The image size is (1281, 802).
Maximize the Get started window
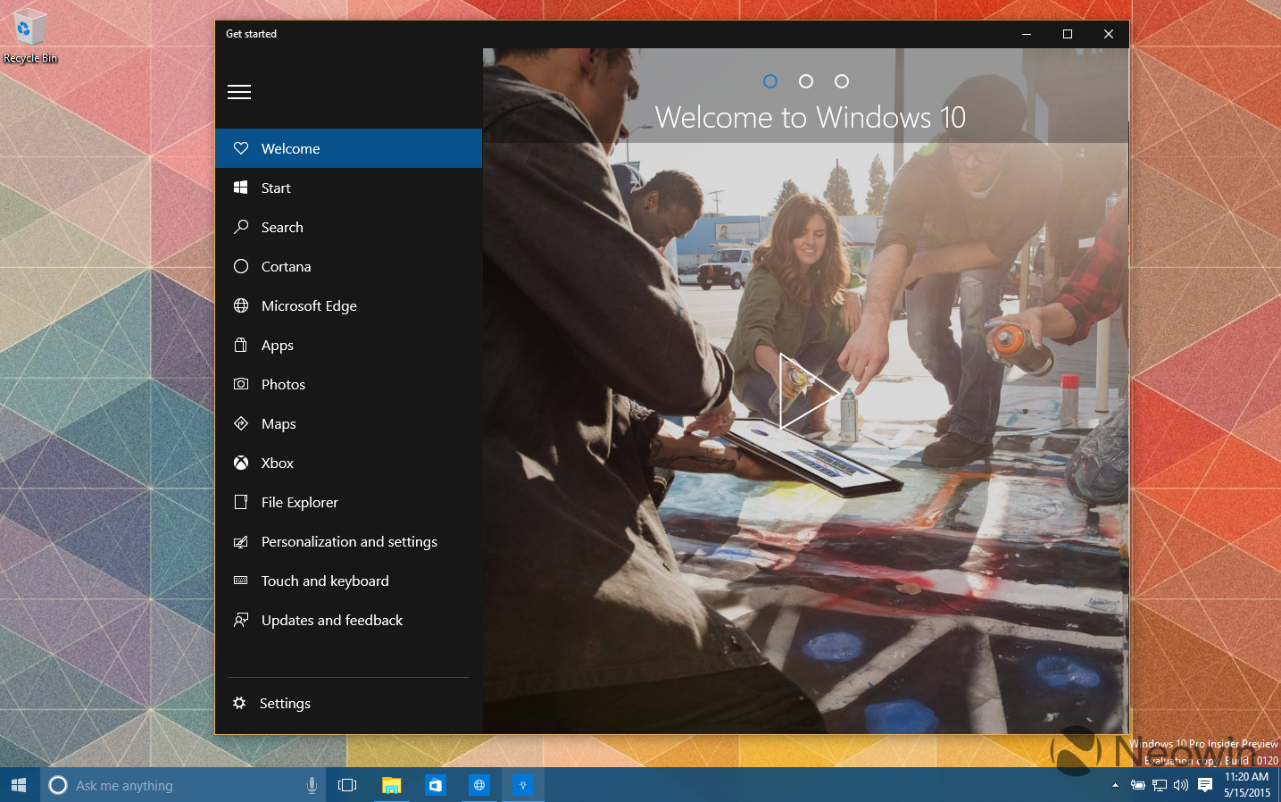(x=1068, y=34)
